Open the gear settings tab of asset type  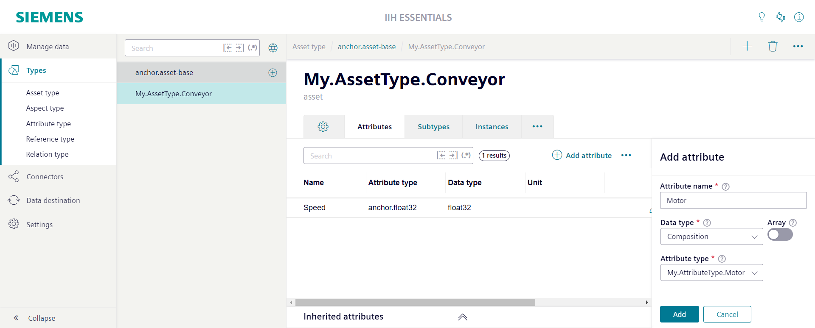click(323, 126)
